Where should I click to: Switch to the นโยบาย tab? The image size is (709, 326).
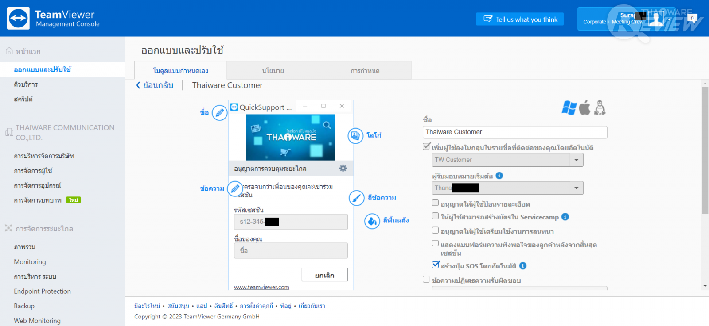click(273, 70)
